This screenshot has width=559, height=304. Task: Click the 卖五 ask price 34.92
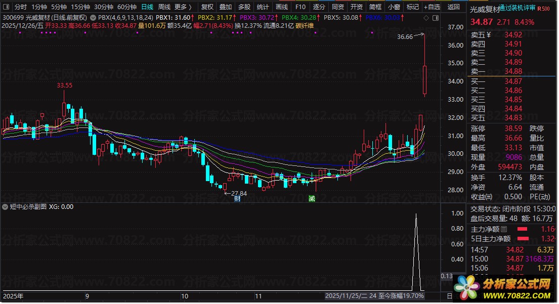[x=513, y=35]
